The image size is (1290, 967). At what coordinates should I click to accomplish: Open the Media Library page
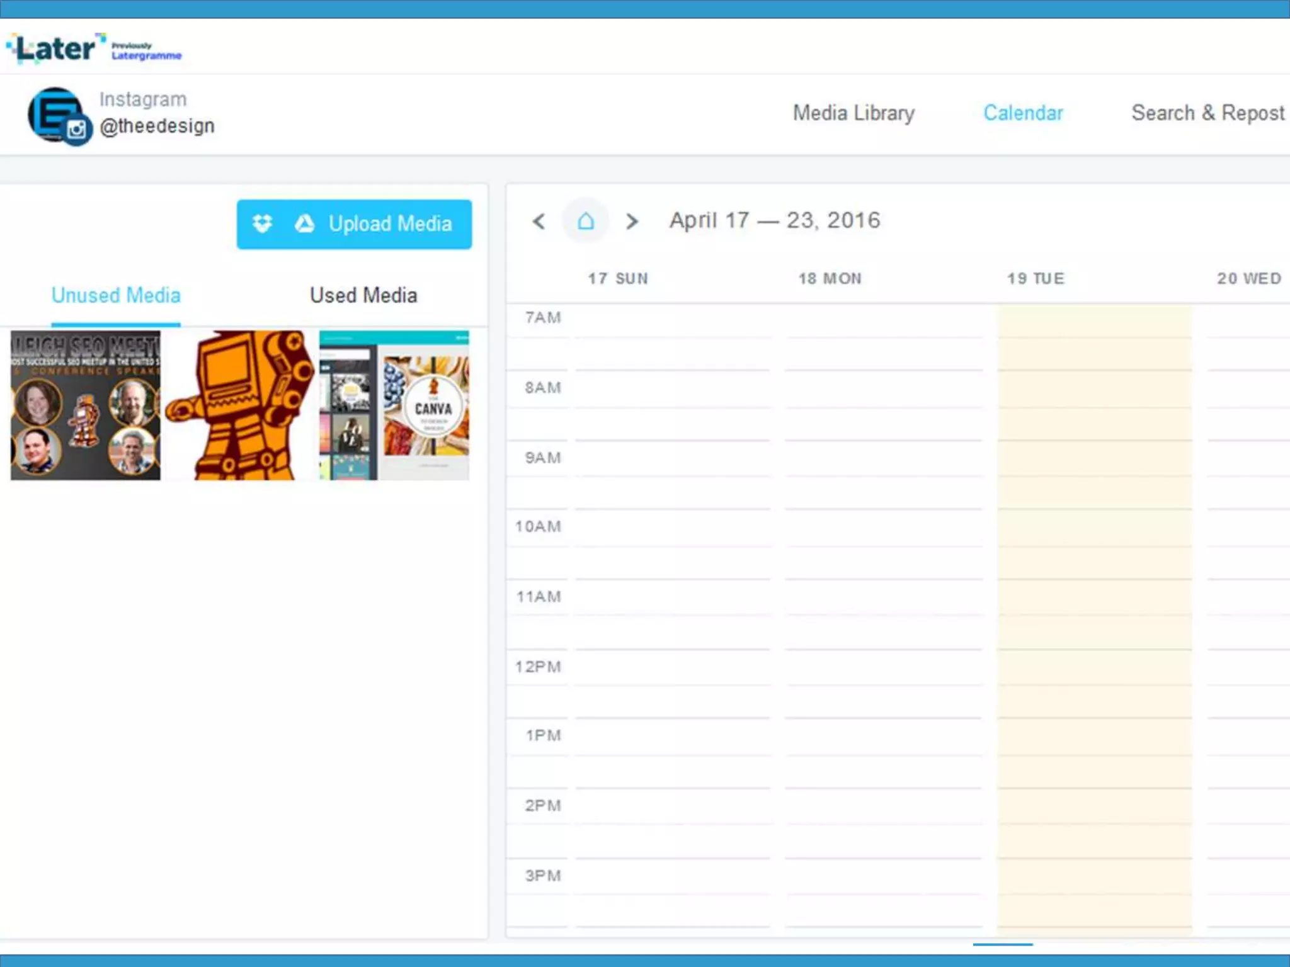pos(853,113)
